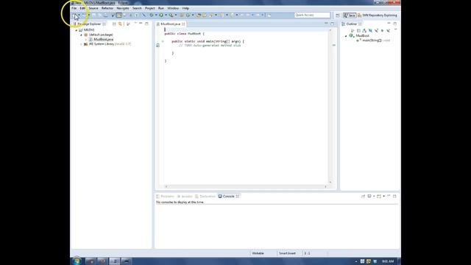Click the editor vertical scrollbar down arrow
Viewport: 471px width, 265px height.
click(x=330, y=182)
